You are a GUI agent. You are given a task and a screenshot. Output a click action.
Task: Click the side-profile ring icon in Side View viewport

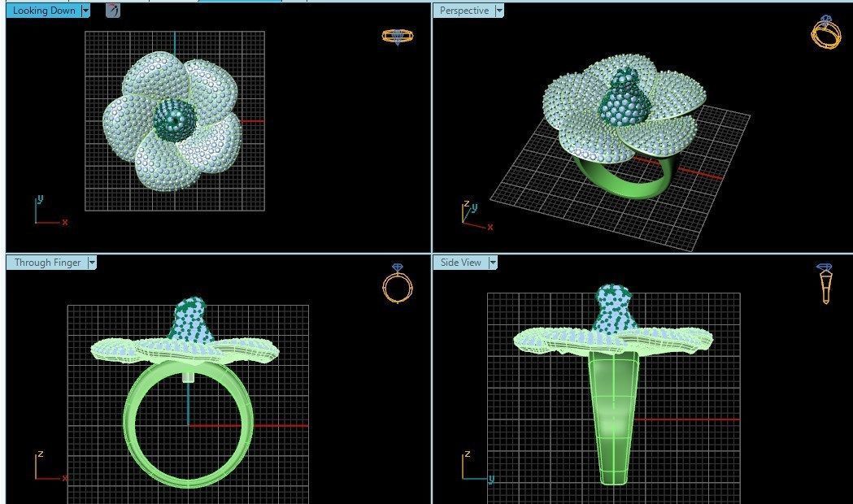(x=825, y=283)
